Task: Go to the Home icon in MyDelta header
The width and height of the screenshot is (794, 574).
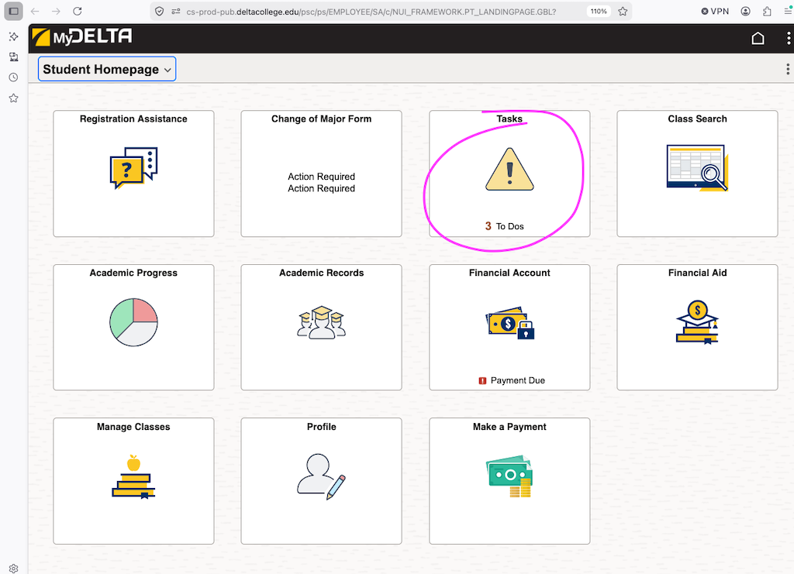Action: [758, 39]
